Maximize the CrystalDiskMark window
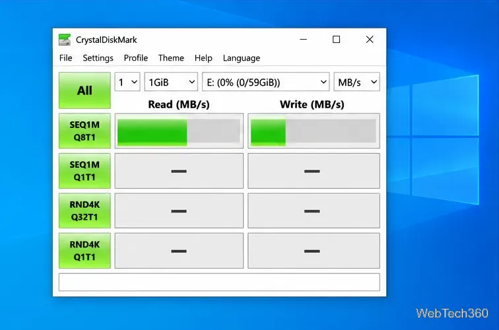Screen dimensions: 499x330 (336, 40)
